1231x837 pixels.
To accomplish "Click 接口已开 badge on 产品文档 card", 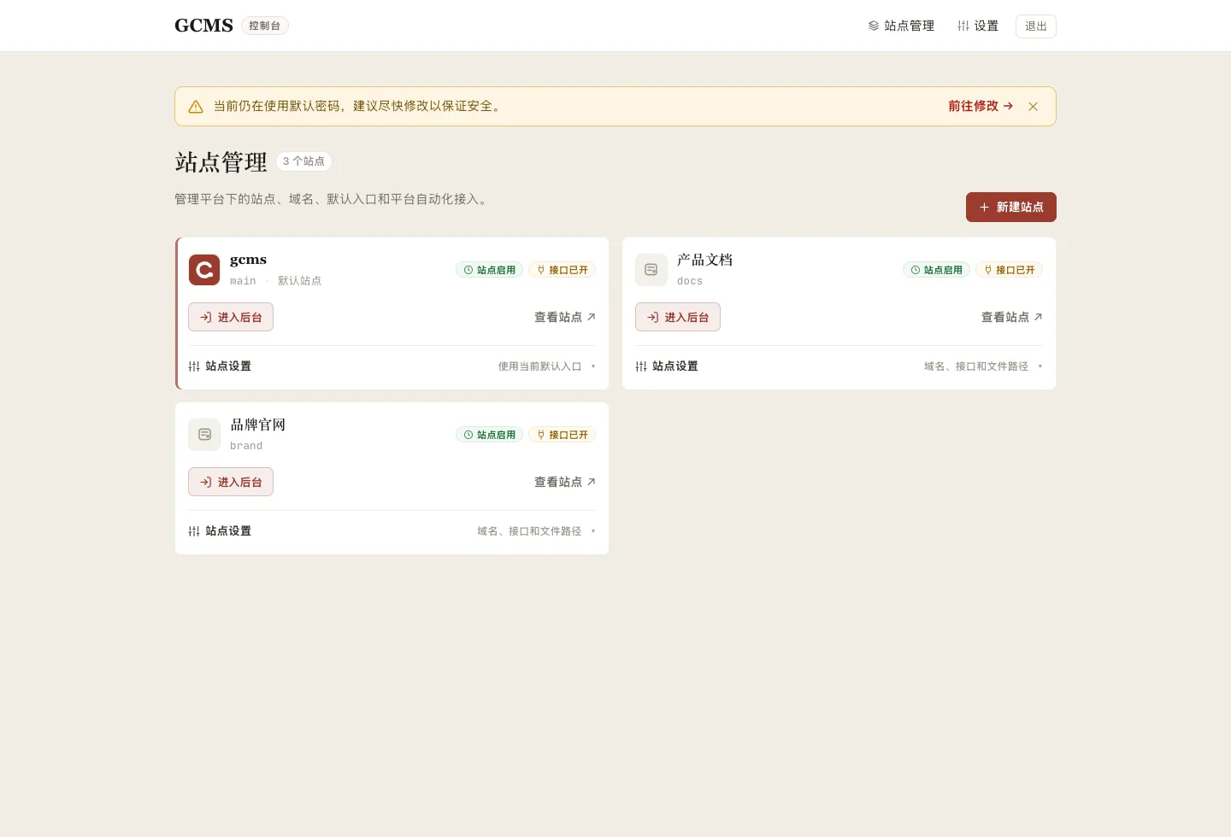I will click(1009, 270).
